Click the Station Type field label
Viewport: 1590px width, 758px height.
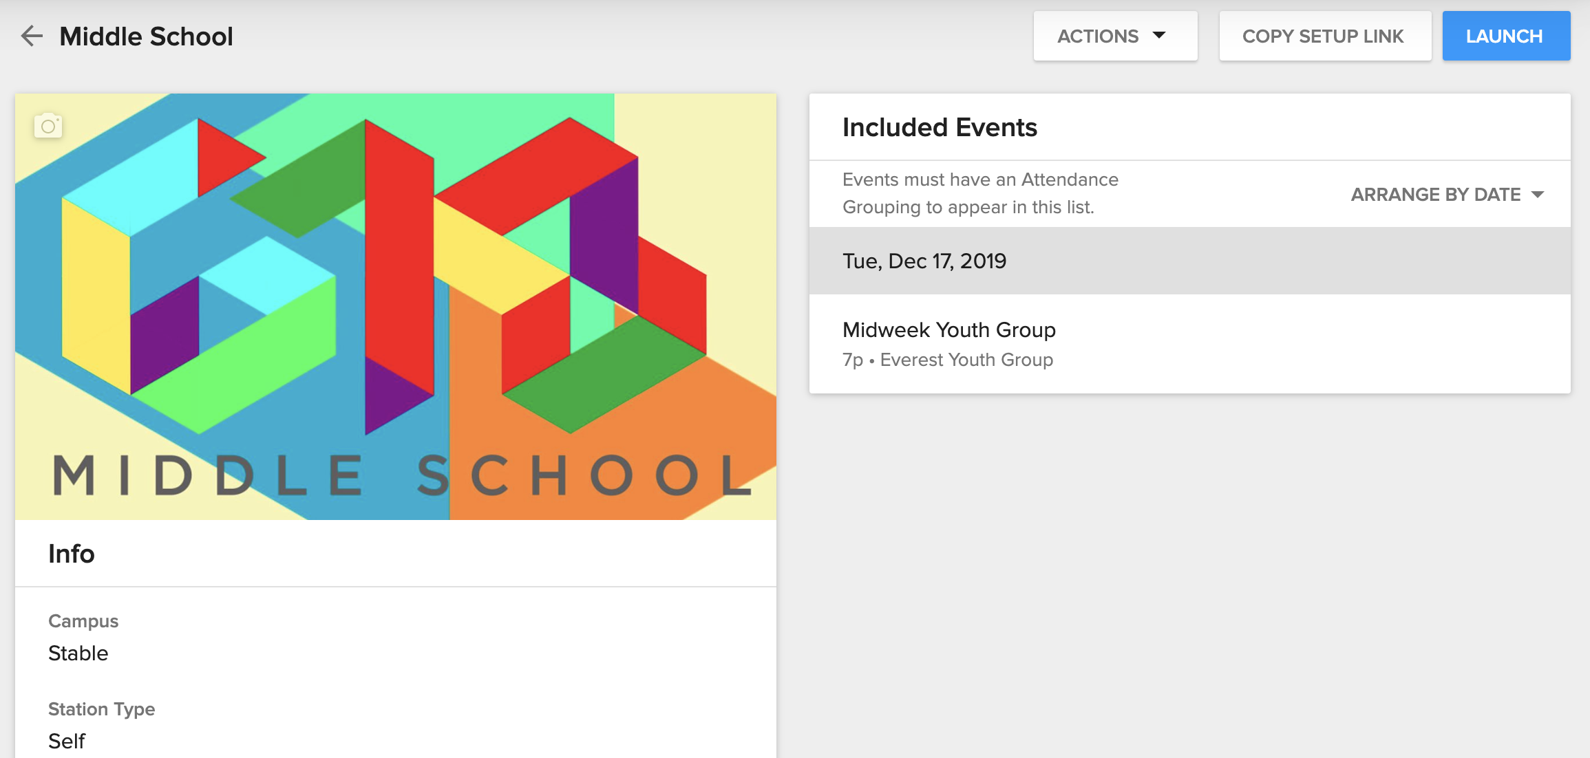(101, 709)
